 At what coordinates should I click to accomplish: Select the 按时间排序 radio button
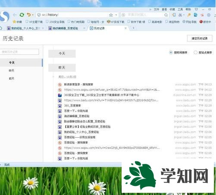(171, 52)
